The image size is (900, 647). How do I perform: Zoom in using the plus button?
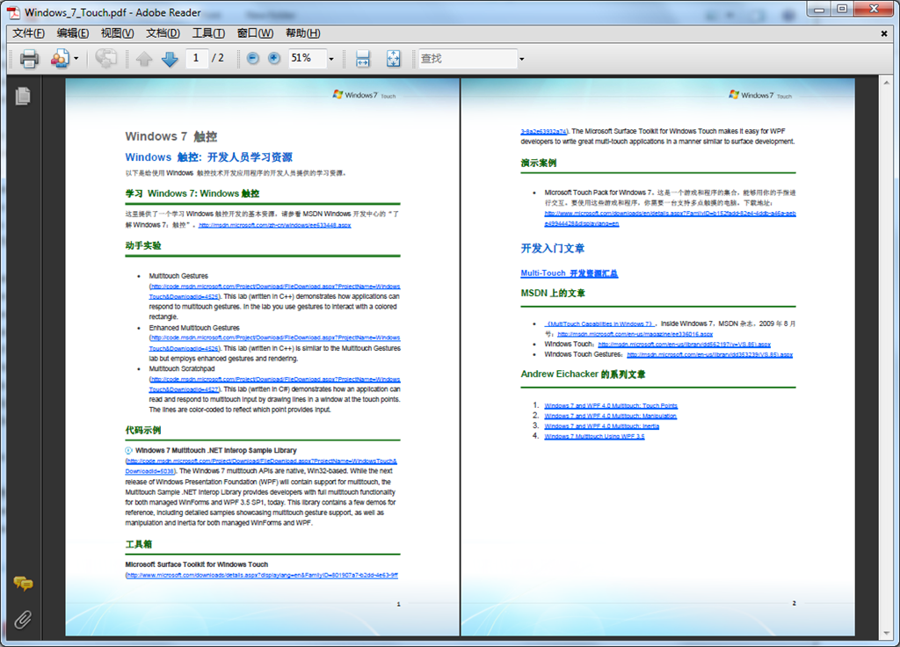(x=274, y=58)
